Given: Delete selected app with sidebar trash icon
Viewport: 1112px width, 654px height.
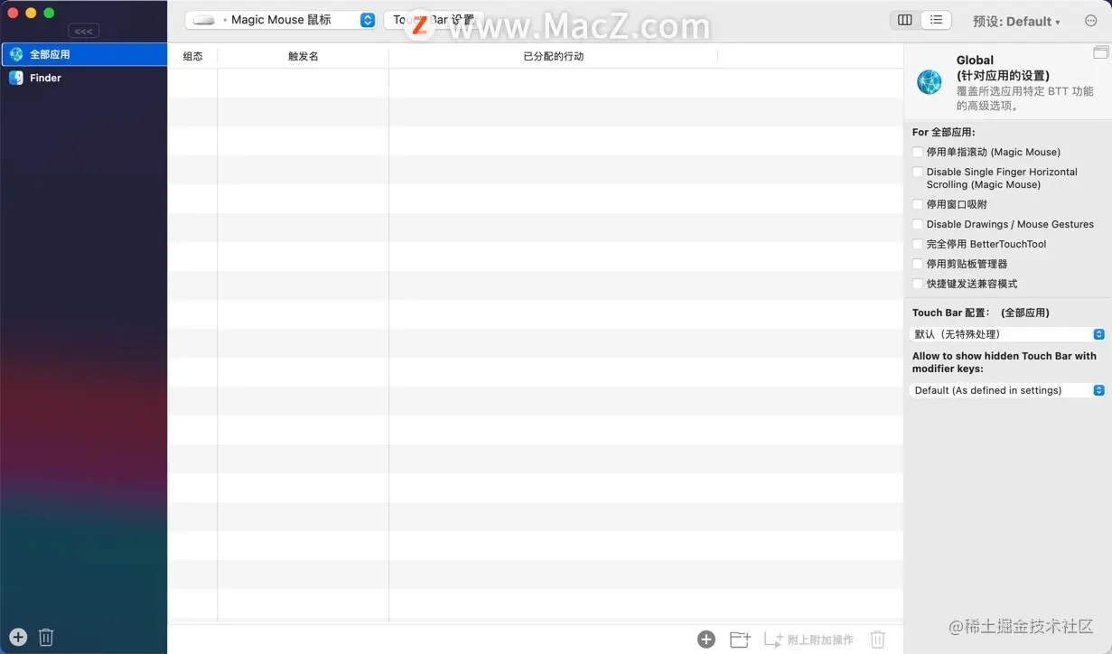Looking at the screenshot, I should click(x=46, y=637).
